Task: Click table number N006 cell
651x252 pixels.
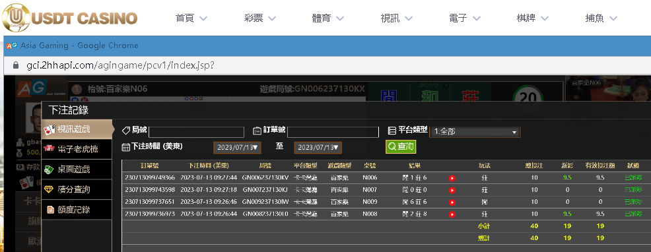Action: tap(370, 177)
